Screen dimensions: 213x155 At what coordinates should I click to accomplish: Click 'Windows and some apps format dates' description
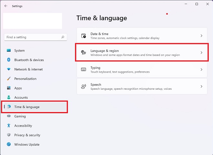[x=135, y=55]
